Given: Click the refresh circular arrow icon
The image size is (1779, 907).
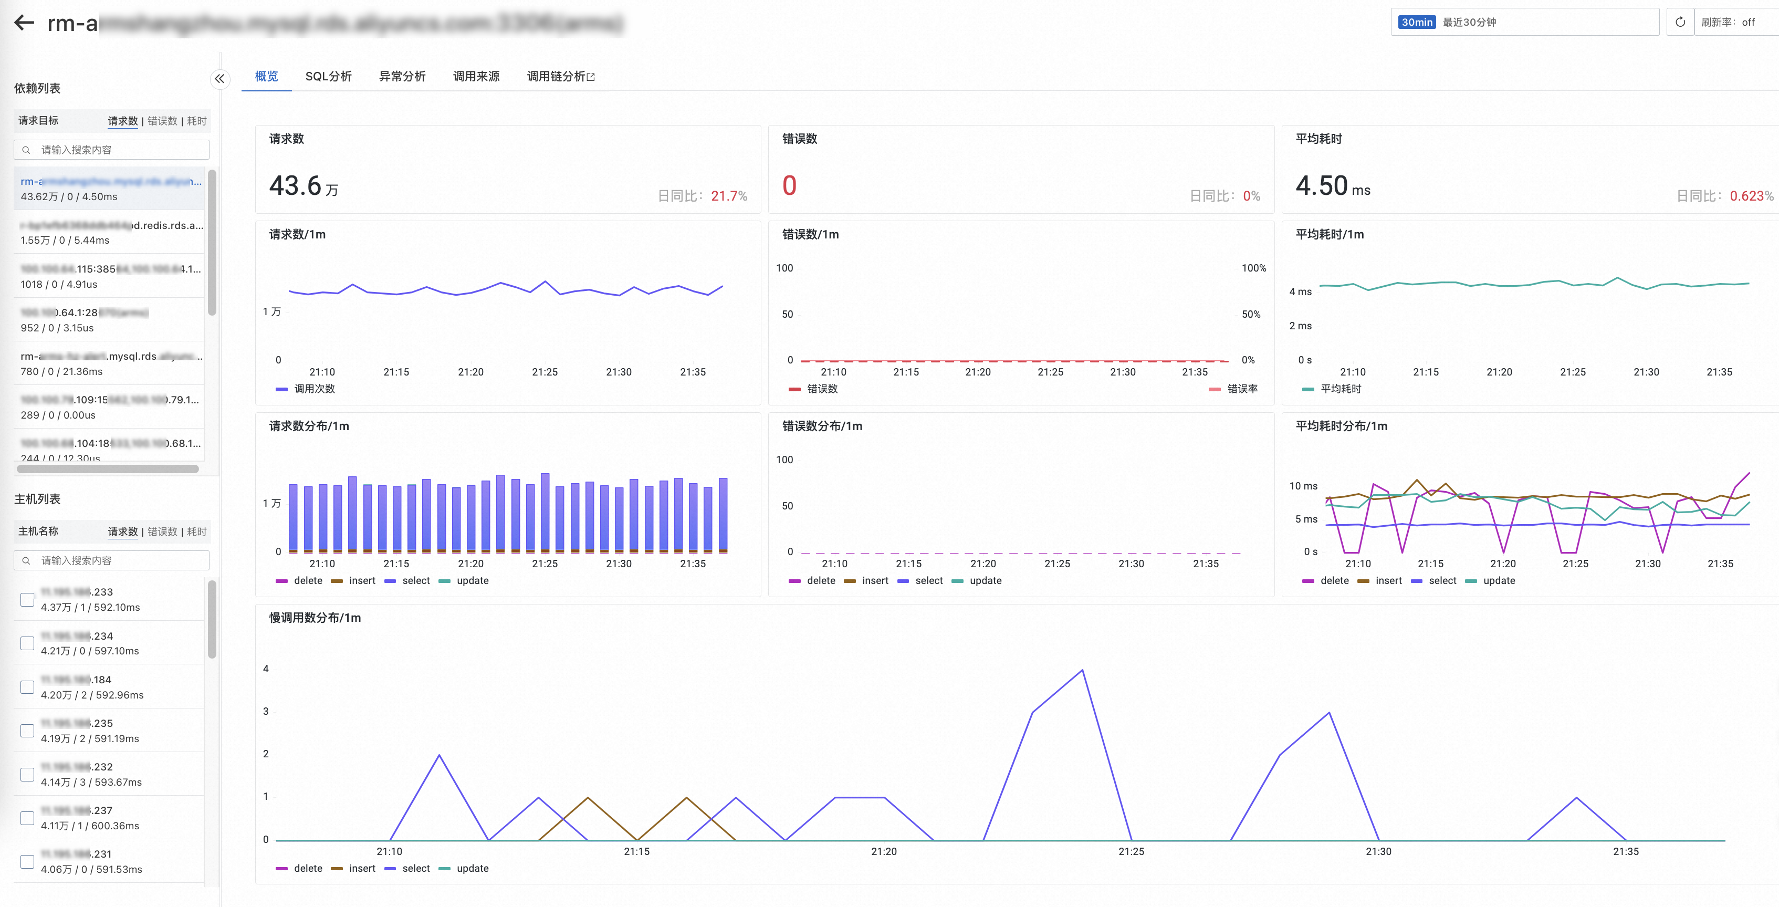Looking at the screenshot, I should (1680, 22).
